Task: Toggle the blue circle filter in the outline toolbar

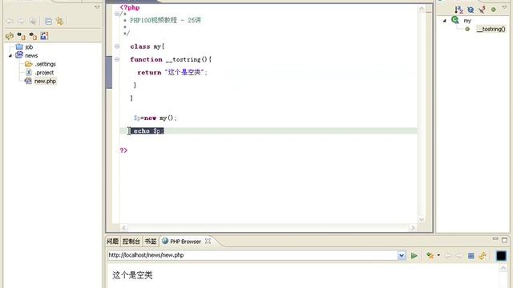Action: pos(471,10)
